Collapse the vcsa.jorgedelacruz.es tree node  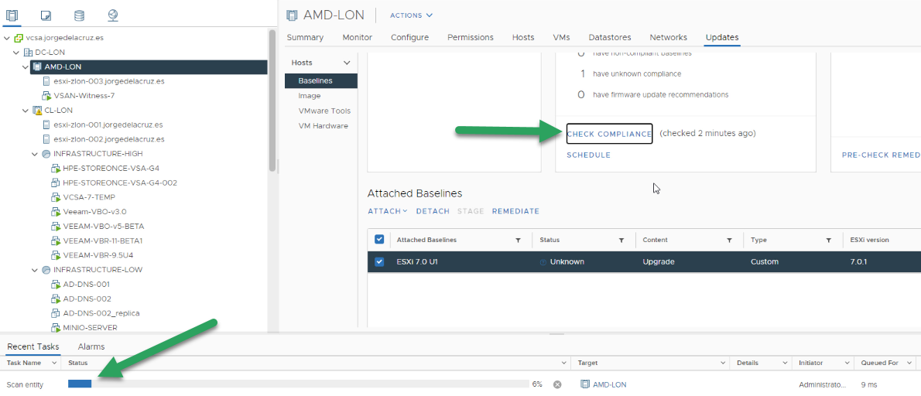pyautogui.click(x=7, y=38)
